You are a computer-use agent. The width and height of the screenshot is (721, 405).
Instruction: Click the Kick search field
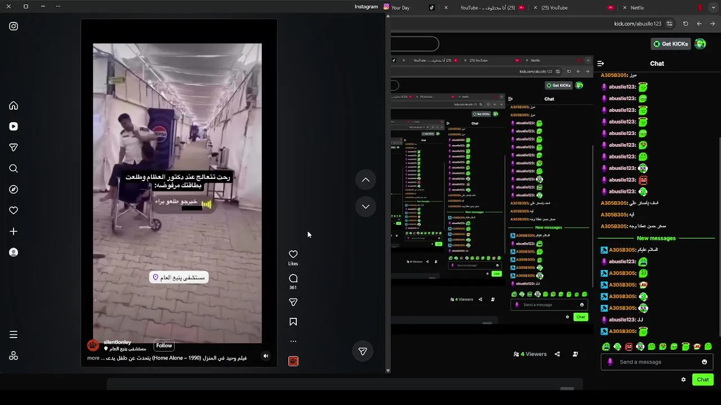coord(415,44)
